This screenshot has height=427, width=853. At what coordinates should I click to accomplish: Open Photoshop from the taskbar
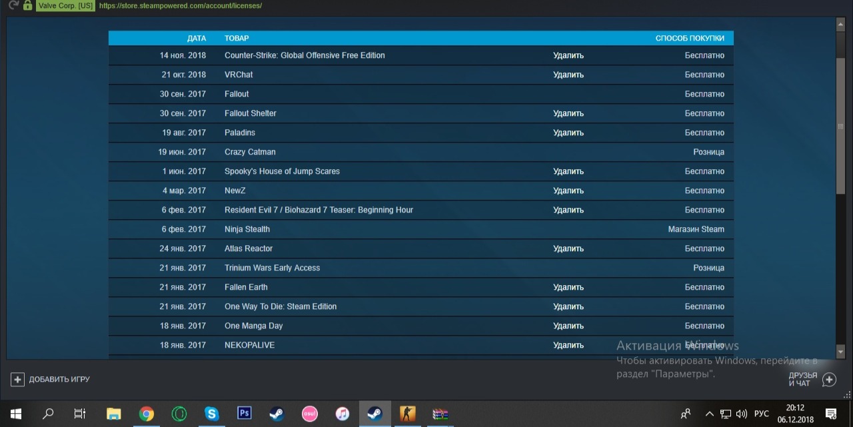tap(244, 414)
